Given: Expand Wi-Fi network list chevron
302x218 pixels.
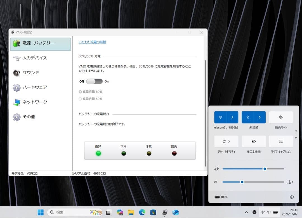Looking at the screenshot, I should click(x=232, y=117).
